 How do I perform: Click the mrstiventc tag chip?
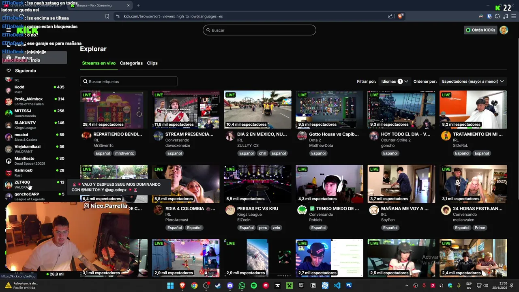pyautogui.click(x=124, y=153)
